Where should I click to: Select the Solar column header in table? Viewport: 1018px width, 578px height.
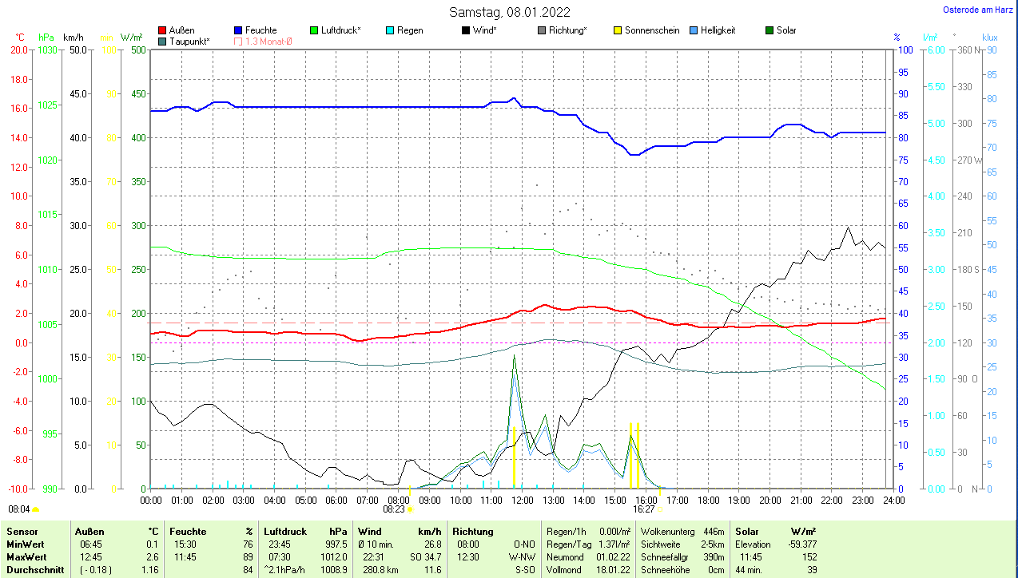(x=747, y=531)
